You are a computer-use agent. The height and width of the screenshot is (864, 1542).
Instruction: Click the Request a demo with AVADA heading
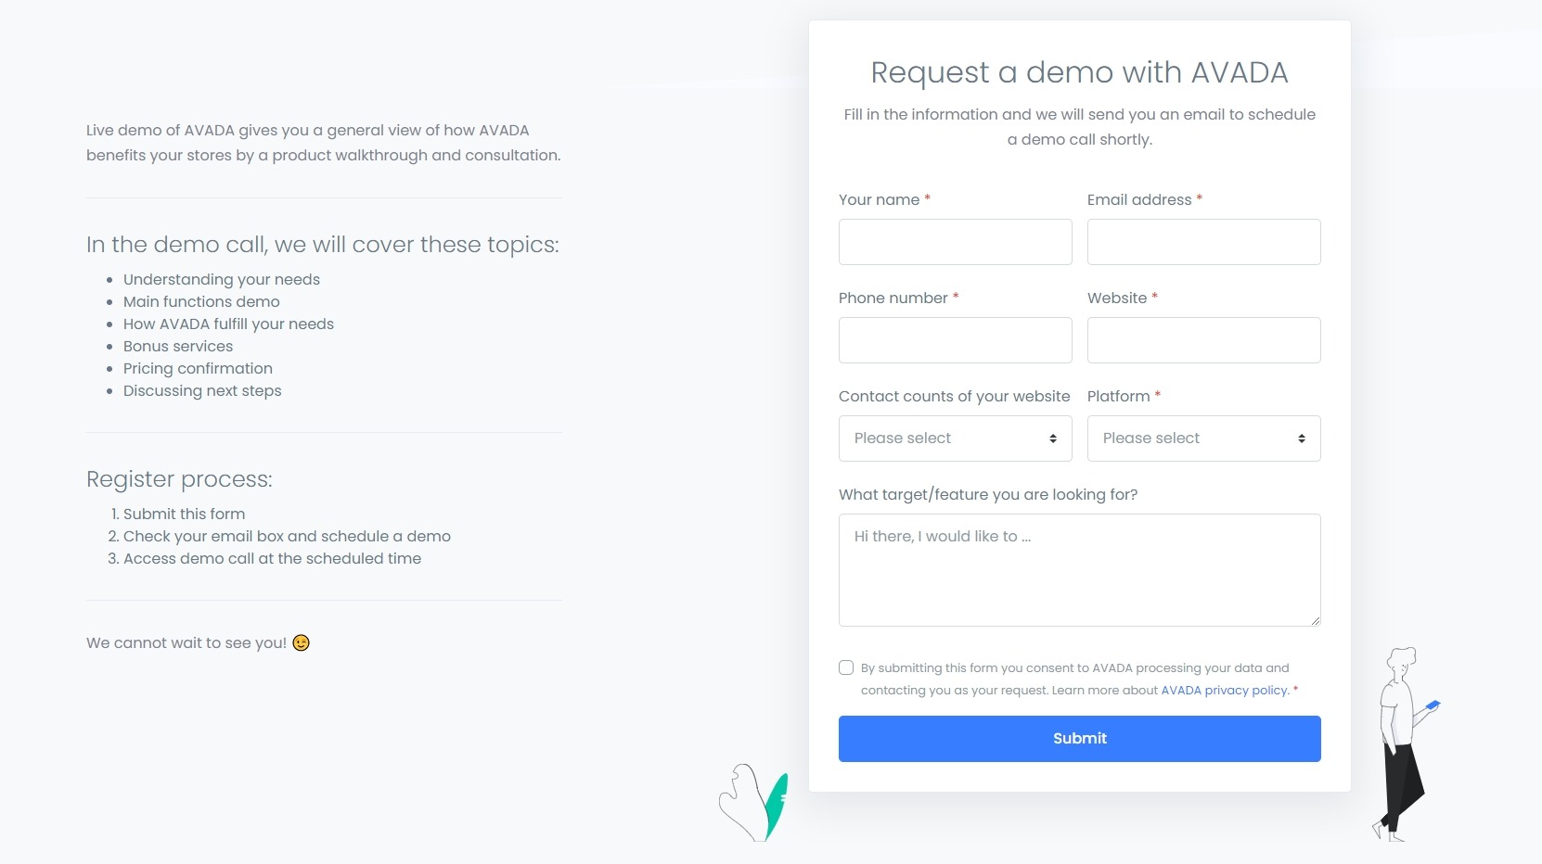pos(1079,72)
